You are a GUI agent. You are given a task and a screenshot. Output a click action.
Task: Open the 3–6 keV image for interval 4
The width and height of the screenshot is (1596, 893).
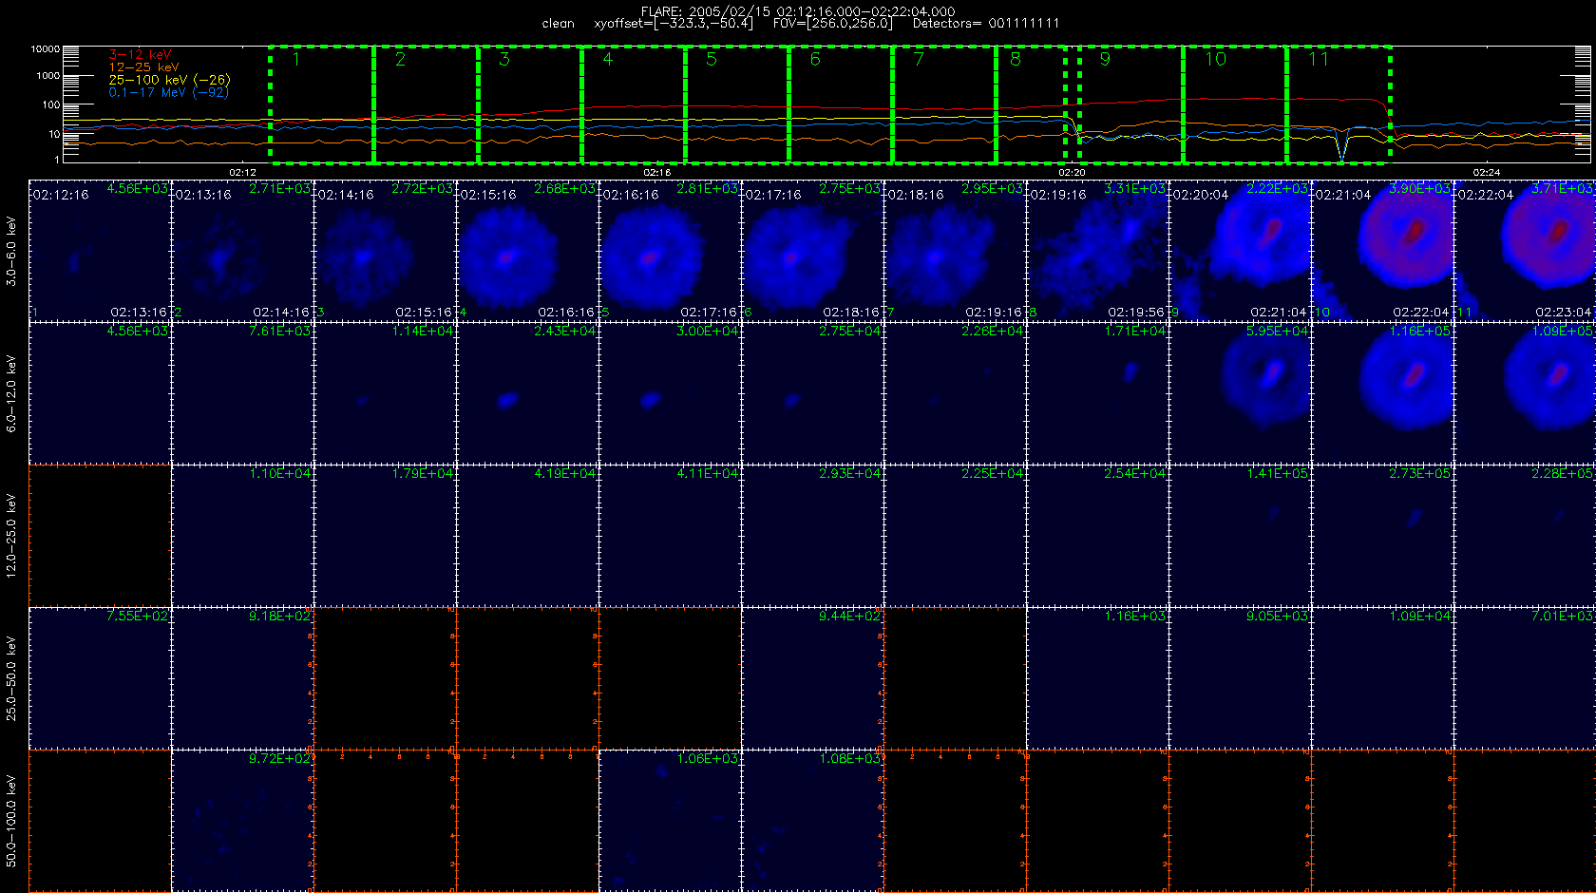tap(527, 251)
